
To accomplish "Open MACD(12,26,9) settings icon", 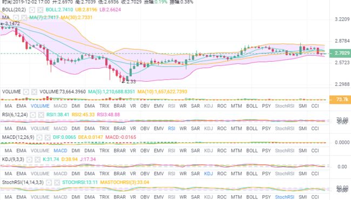I will pyautogui.click(x=39, y=137).
